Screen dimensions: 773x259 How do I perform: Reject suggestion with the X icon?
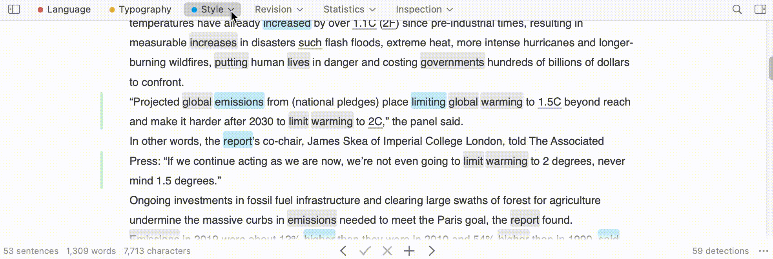(x=387, y=251)
